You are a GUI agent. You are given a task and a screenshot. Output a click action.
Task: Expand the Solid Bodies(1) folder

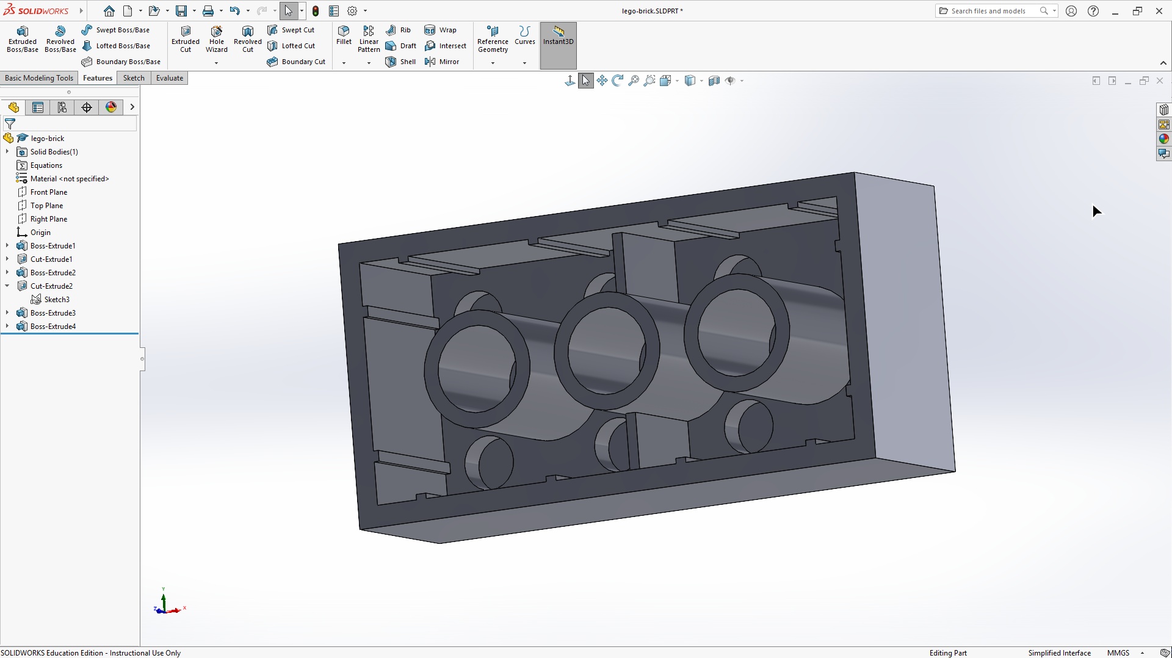pyautogui.click(x=7, y=151)
